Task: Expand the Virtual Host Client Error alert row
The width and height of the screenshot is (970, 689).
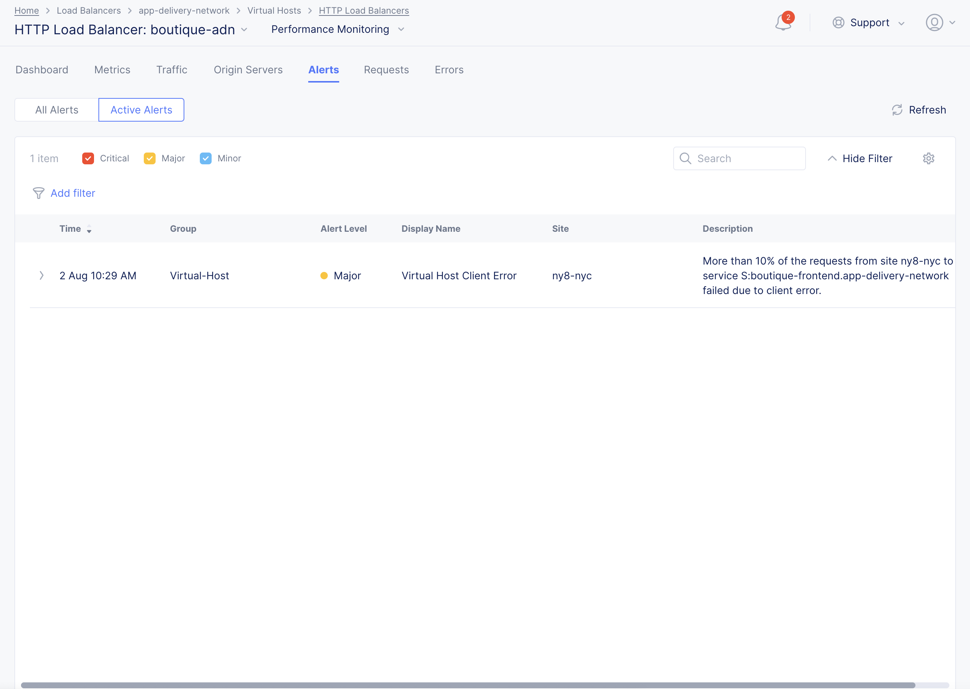Action: coord(41,275)
